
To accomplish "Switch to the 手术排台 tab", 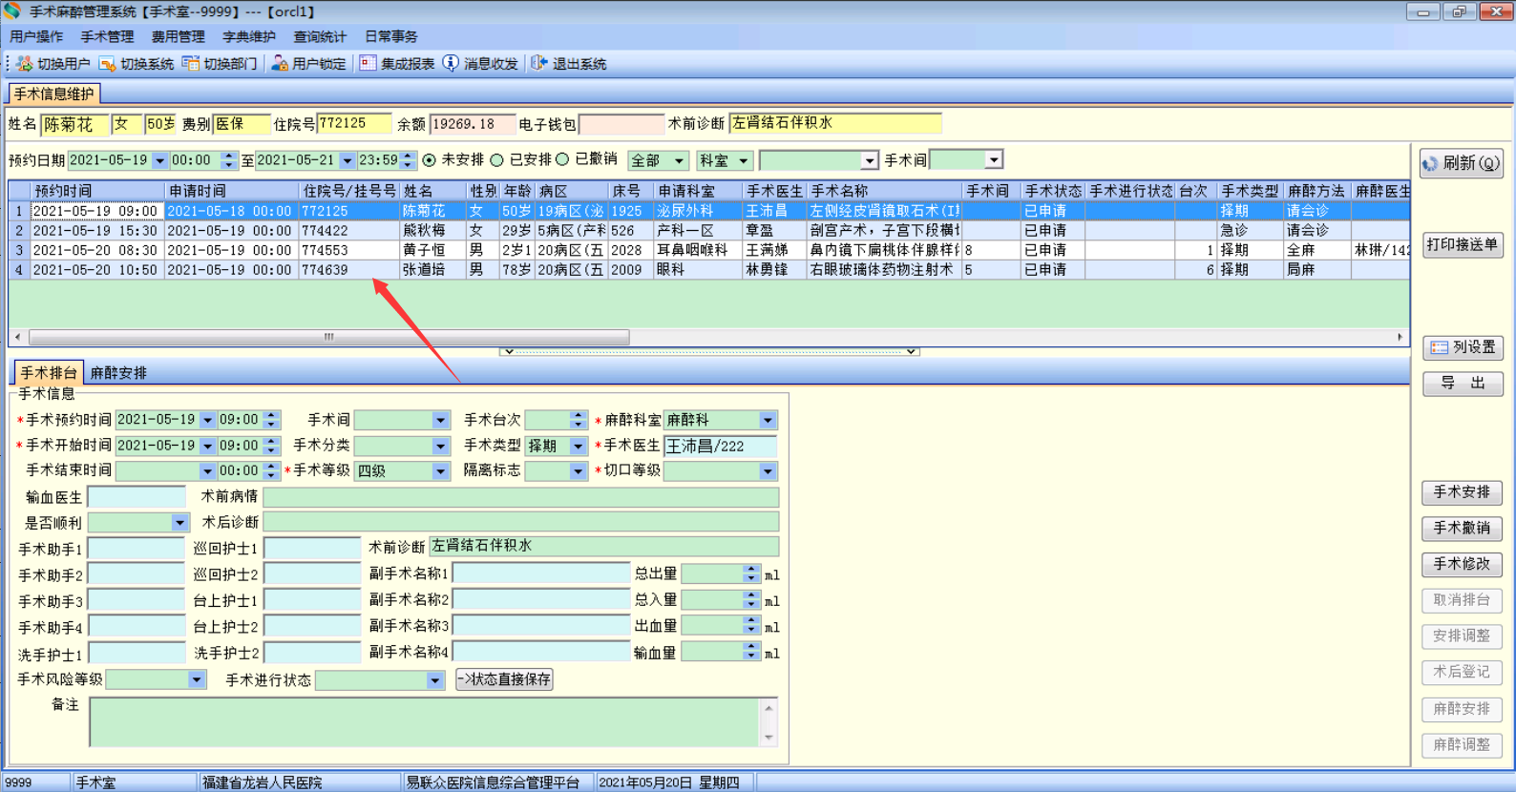I will (x=49, y=372).
